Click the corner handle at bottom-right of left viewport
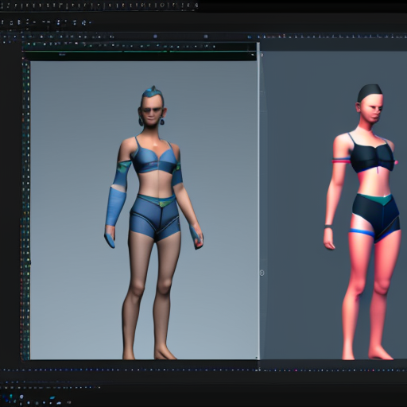This screenshot has width=407, height=407. point(256,358)
